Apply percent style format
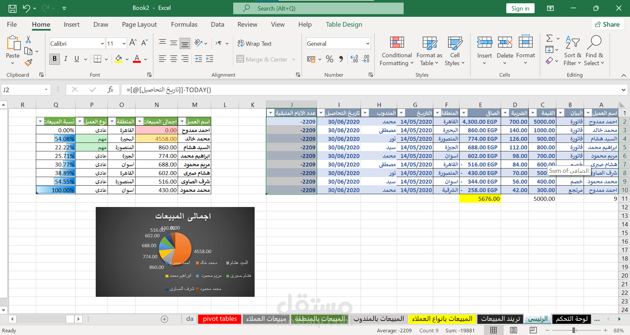This screenshot has width=630, height=335. coord(329,59)
